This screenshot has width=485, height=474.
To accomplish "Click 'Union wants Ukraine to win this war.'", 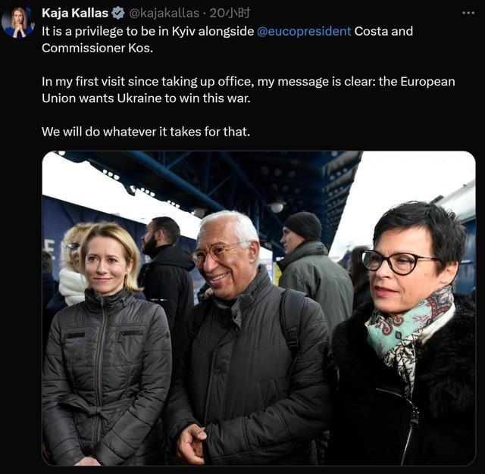I will pyautogui.click(x=146, y=98).
